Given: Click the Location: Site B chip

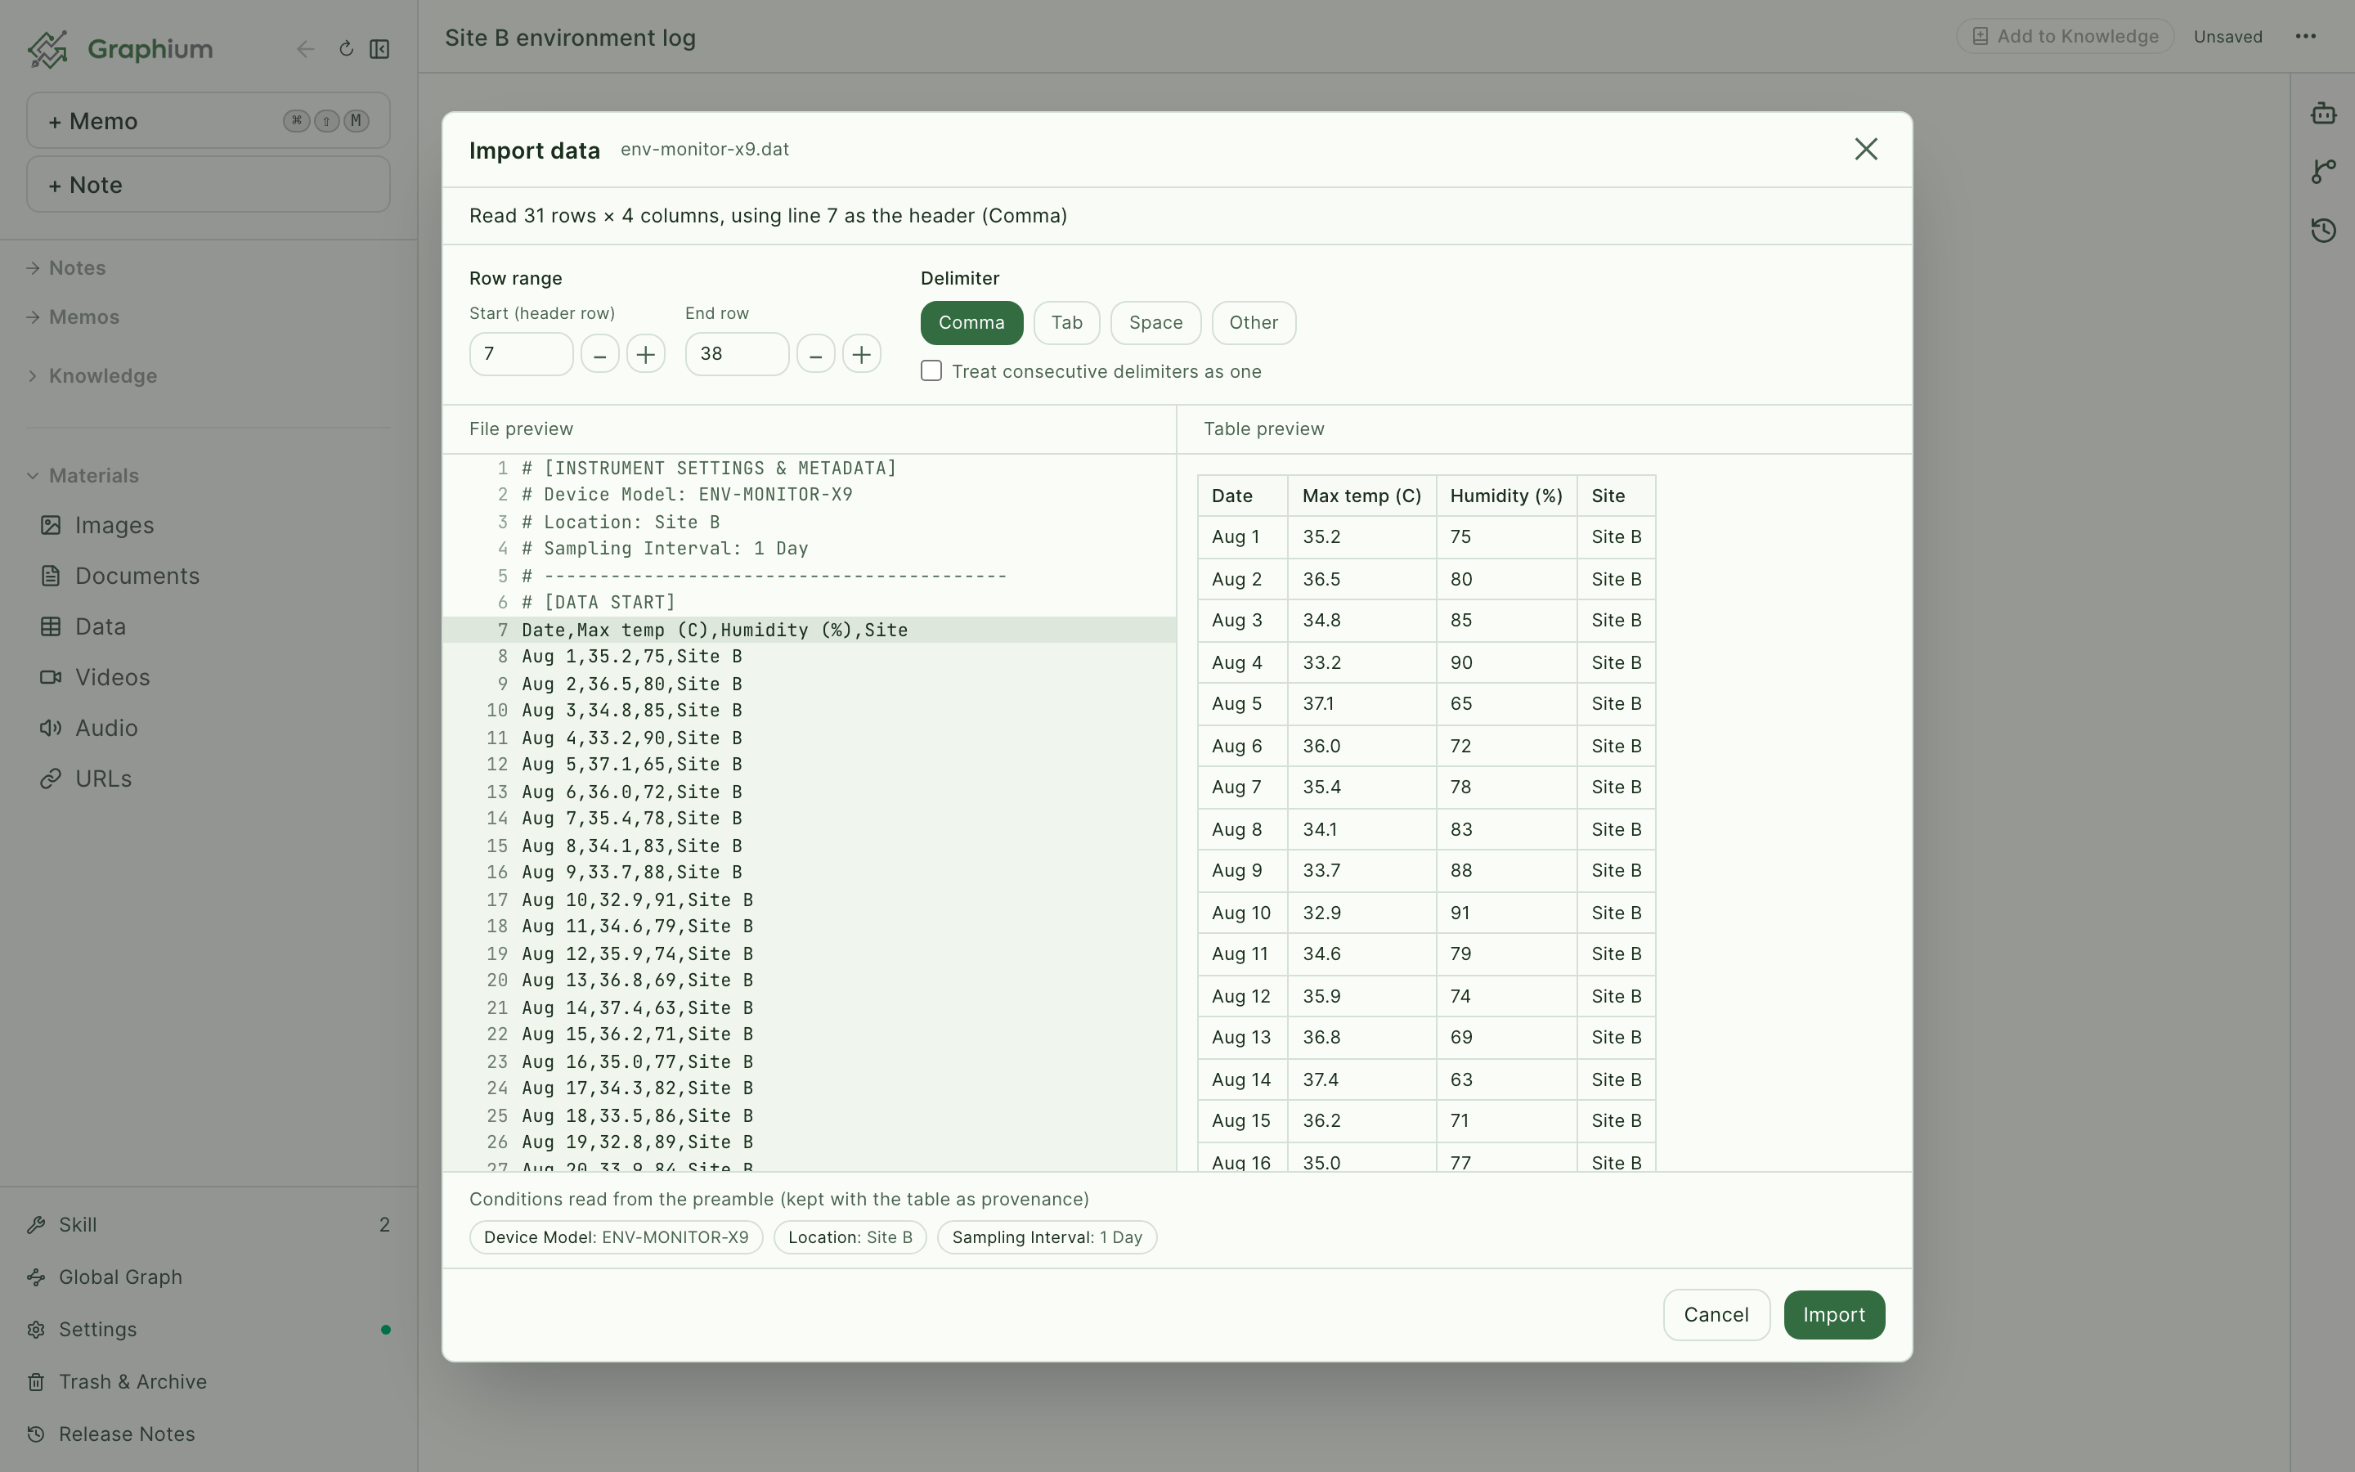Looking at the screenshot, I should pos(850,1237).
